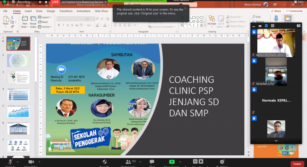Click the red Leave button
Viewport: 307px width, 167px height.
pyautogui.click(x=297, y=164)
